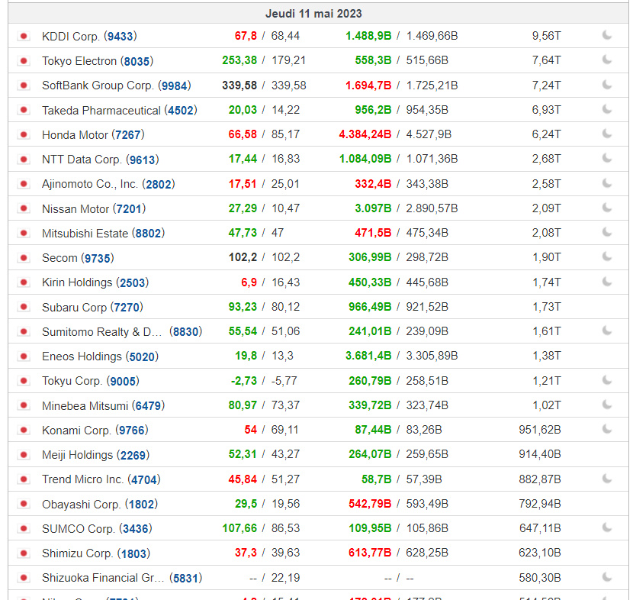Select KDDI's market cap value 9,56T
The height and width of the screenshot is (600, 633).
point(546,36)
